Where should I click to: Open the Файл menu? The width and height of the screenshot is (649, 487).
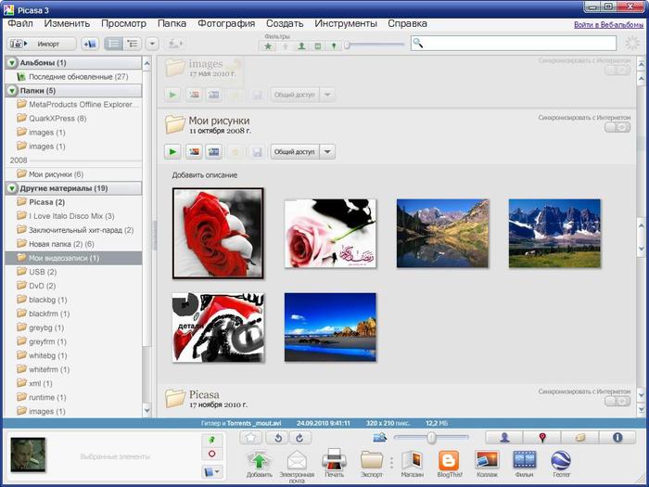click(x=20, y=23)
